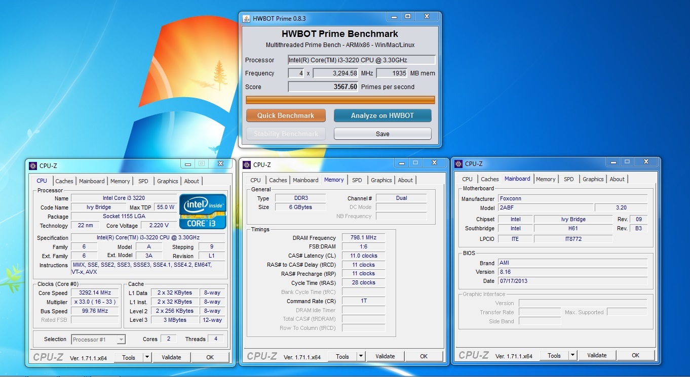Click the Command Rate 1T value
This screenshot has height=377, width=690.
[363, 301]
